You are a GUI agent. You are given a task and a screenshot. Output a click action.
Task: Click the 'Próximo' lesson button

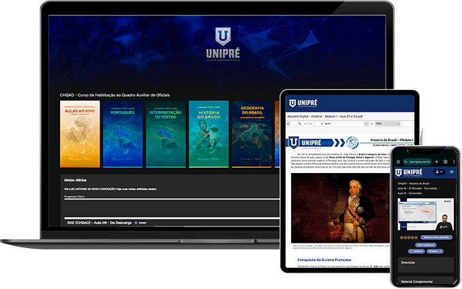(x=435, y=250)
